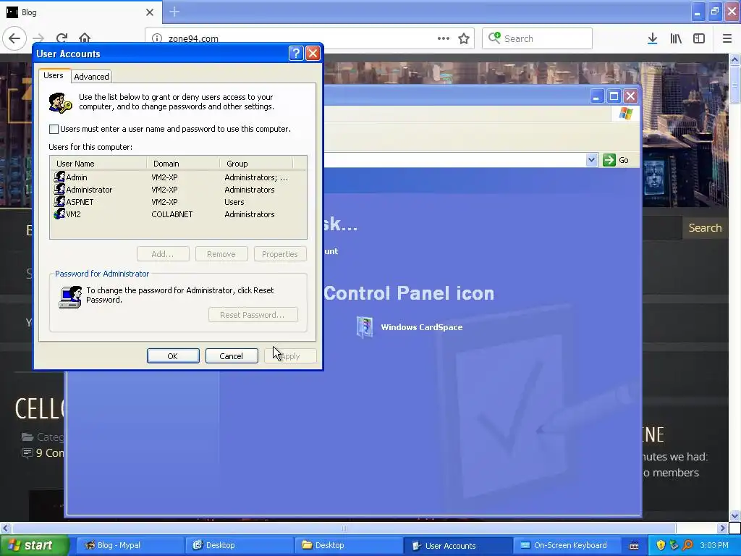This screenshot has width=741, height=556.
Task: Click the orange magnifier tray icon
Action: [x=688, y=545]
